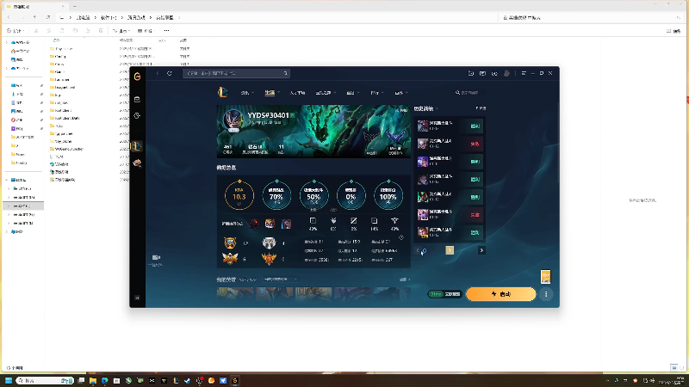Screen dimensions: 689x387
Task: Open the three-dot menu beside launch button
Action: point(546,294)
